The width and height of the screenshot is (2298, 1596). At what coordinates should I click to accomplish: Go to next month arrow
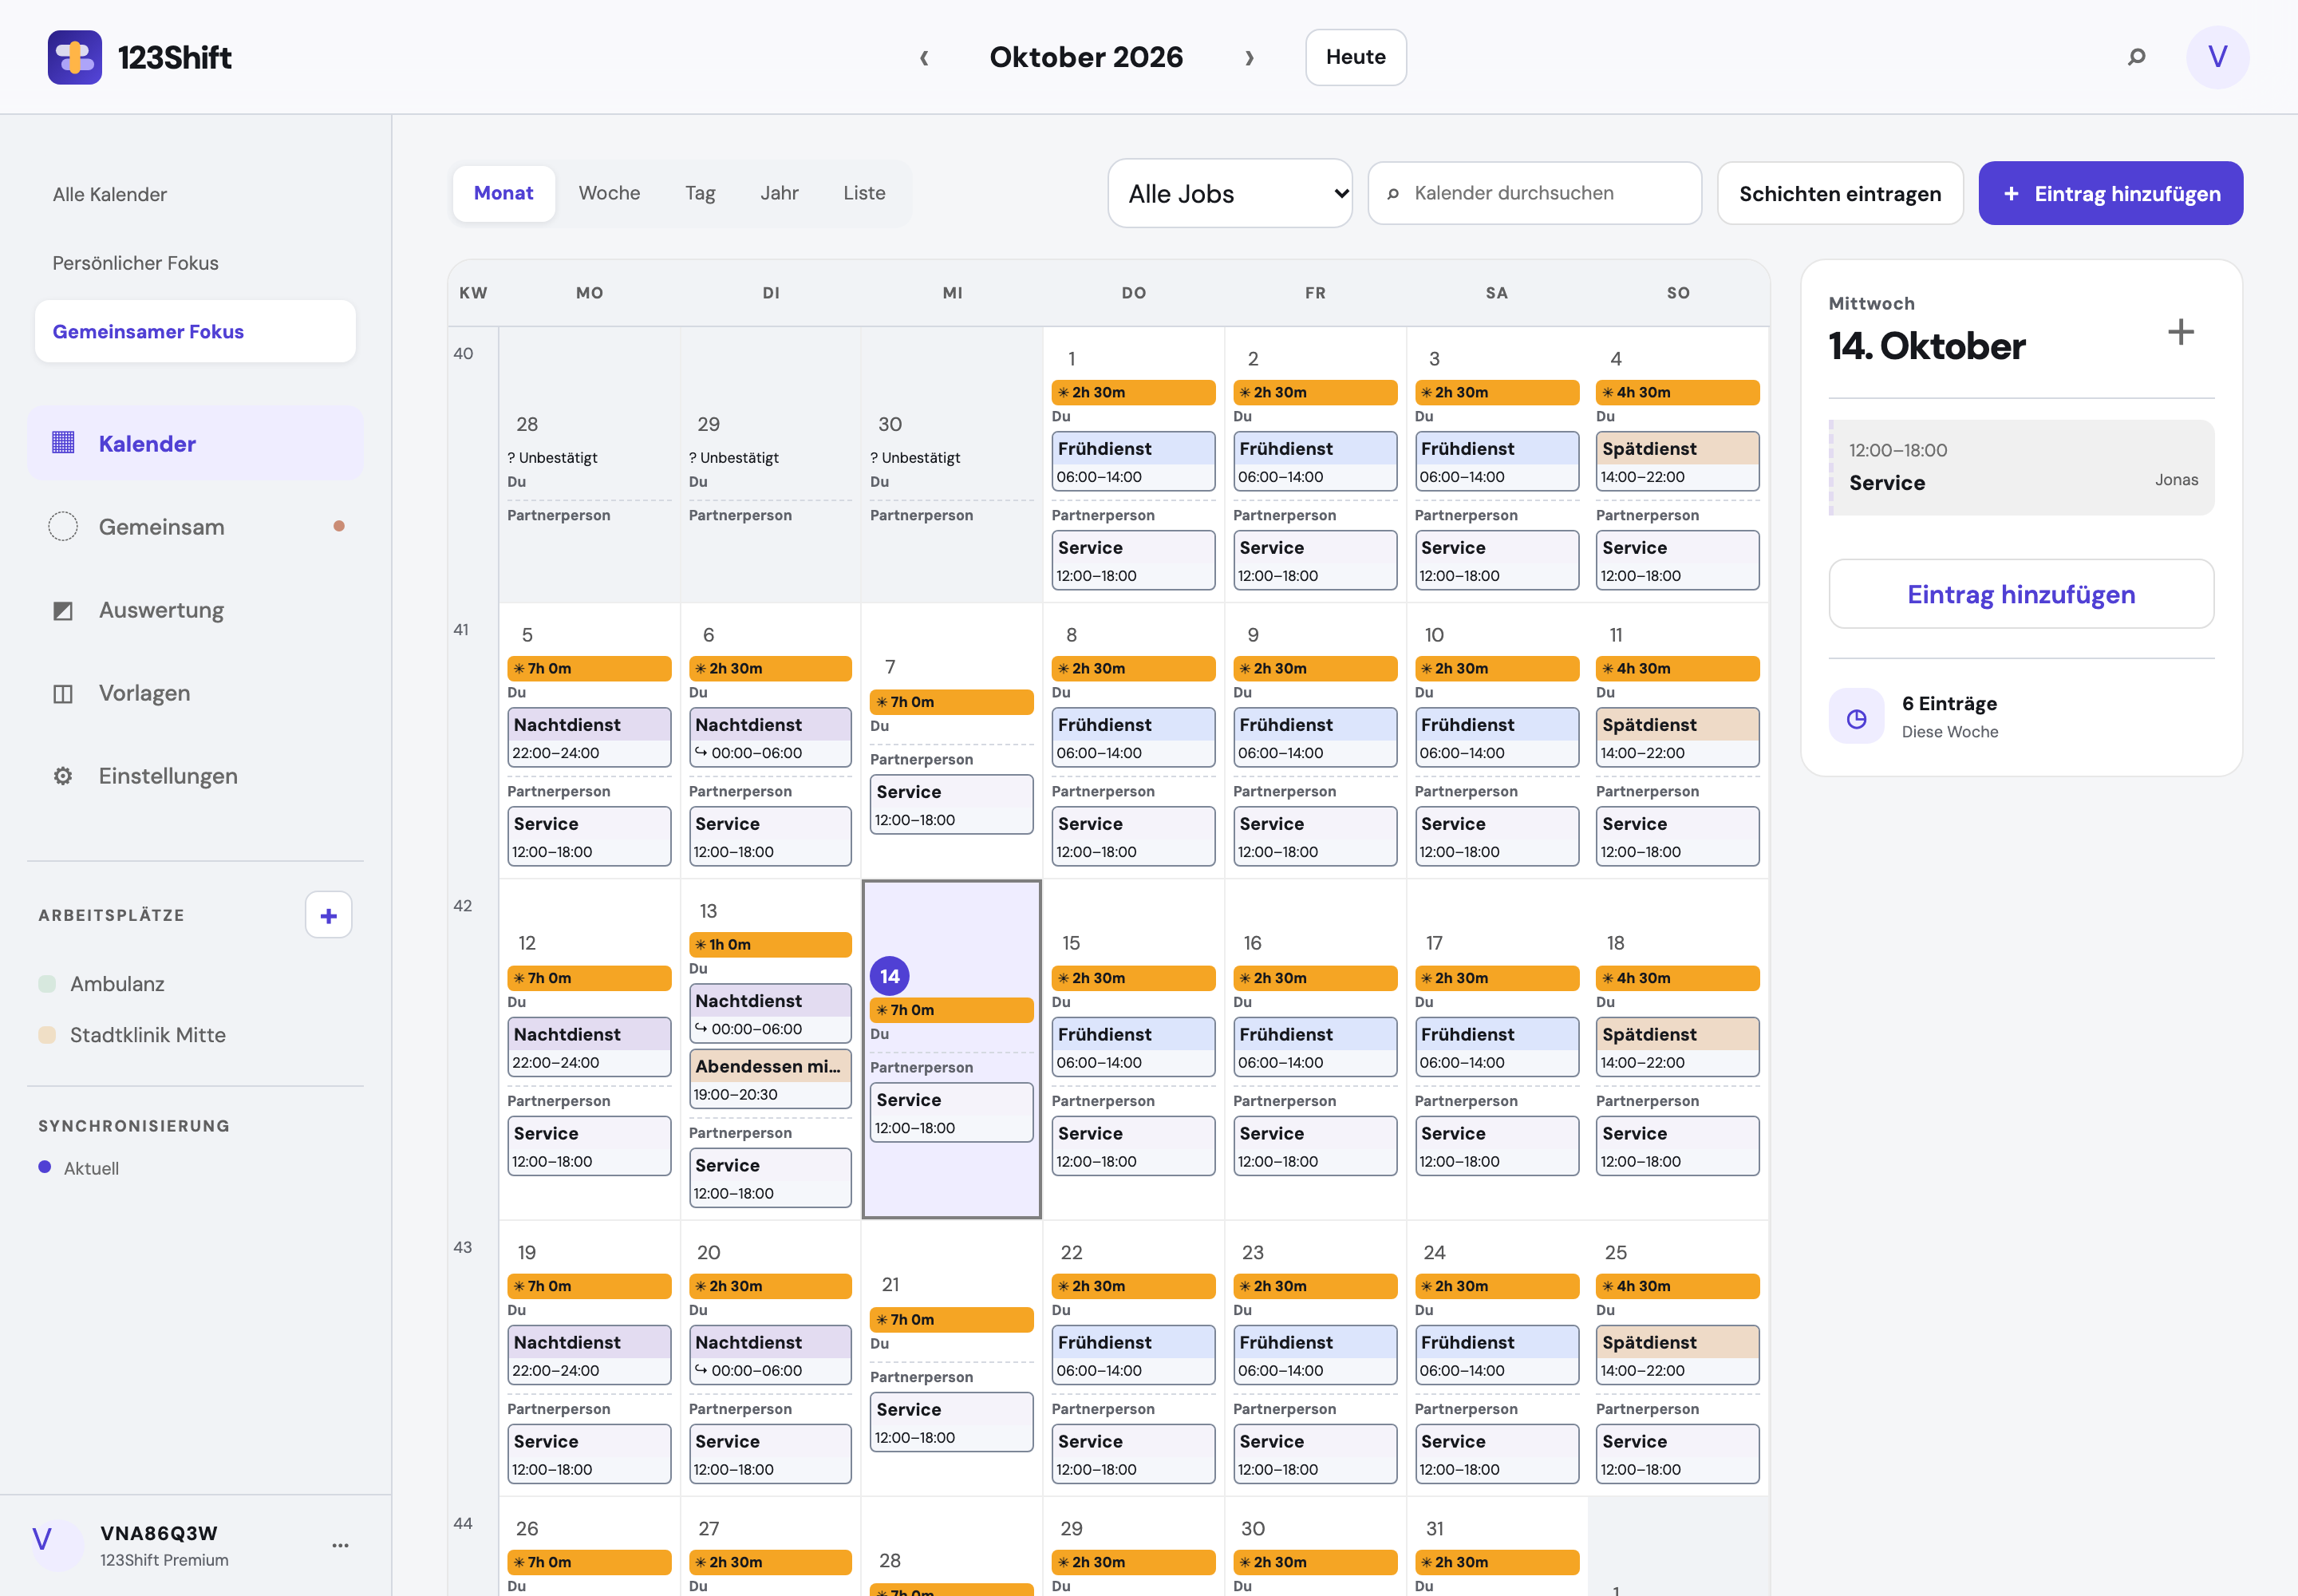pos(1249,57)
